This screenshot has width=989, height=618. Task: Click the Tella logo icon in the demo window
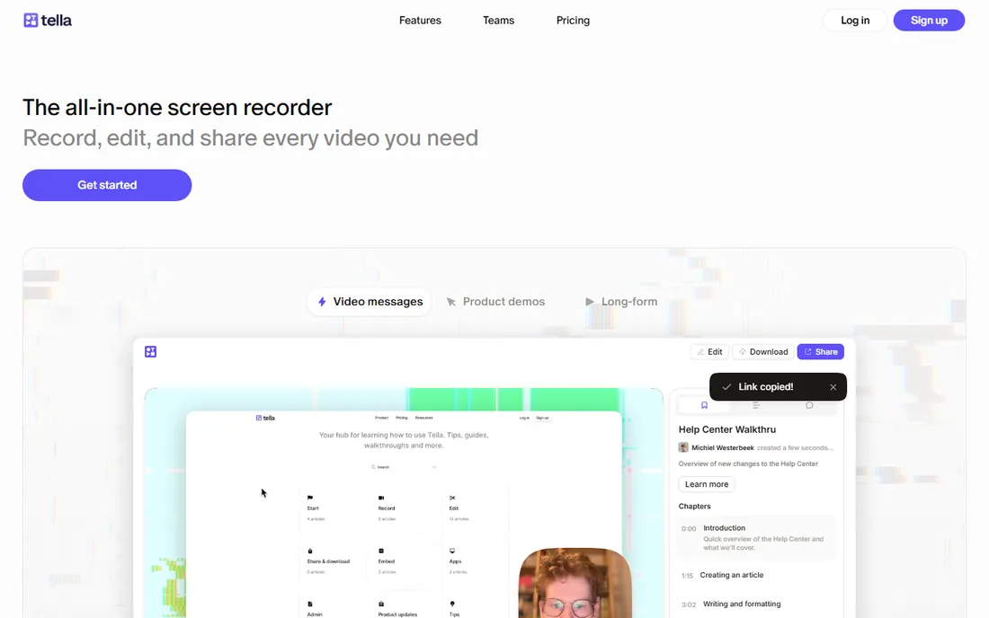pyautogui.click(x=150, y=351)
